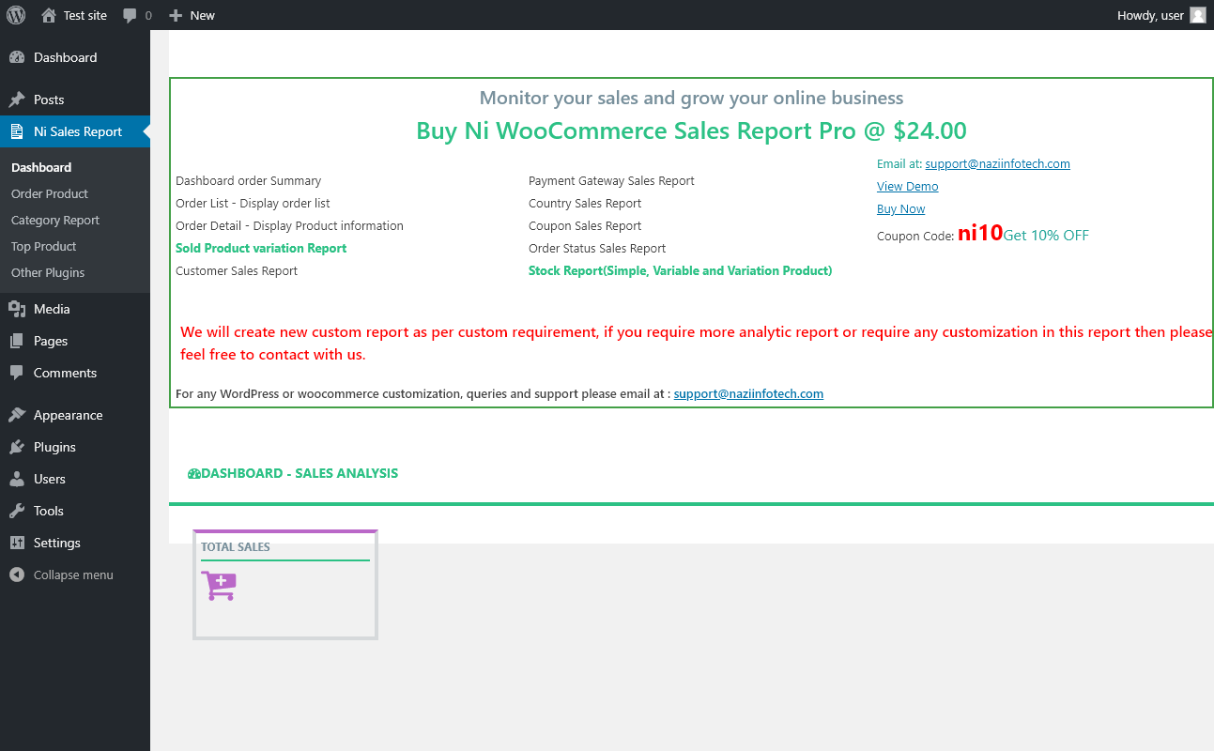Click Coupon Sales Report text
Image resolution: width=1214 pixels, height=751 pixels.
tap(585, 225)
